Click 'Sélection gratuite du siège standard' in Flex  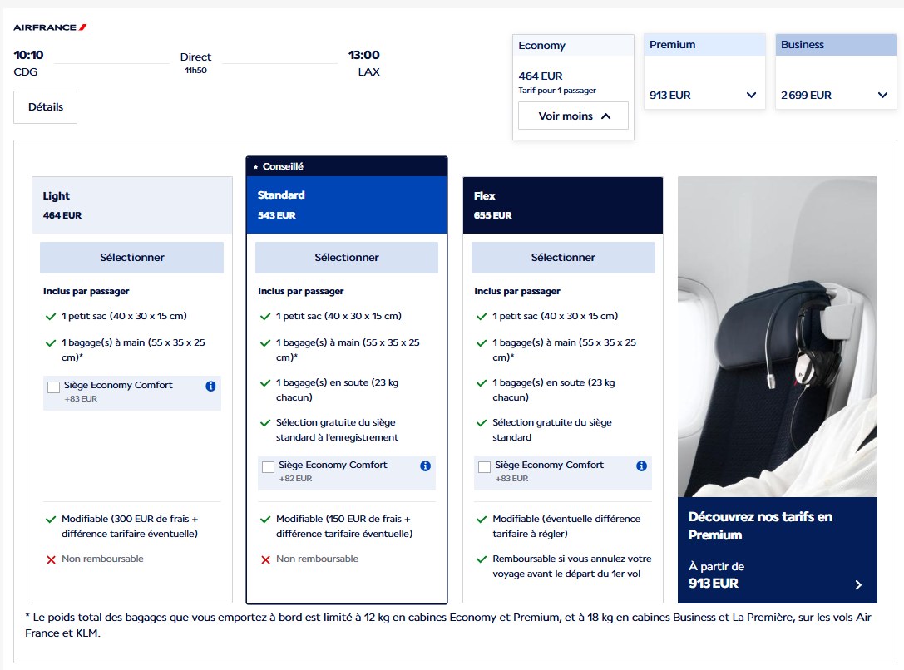tap(551, 430)
